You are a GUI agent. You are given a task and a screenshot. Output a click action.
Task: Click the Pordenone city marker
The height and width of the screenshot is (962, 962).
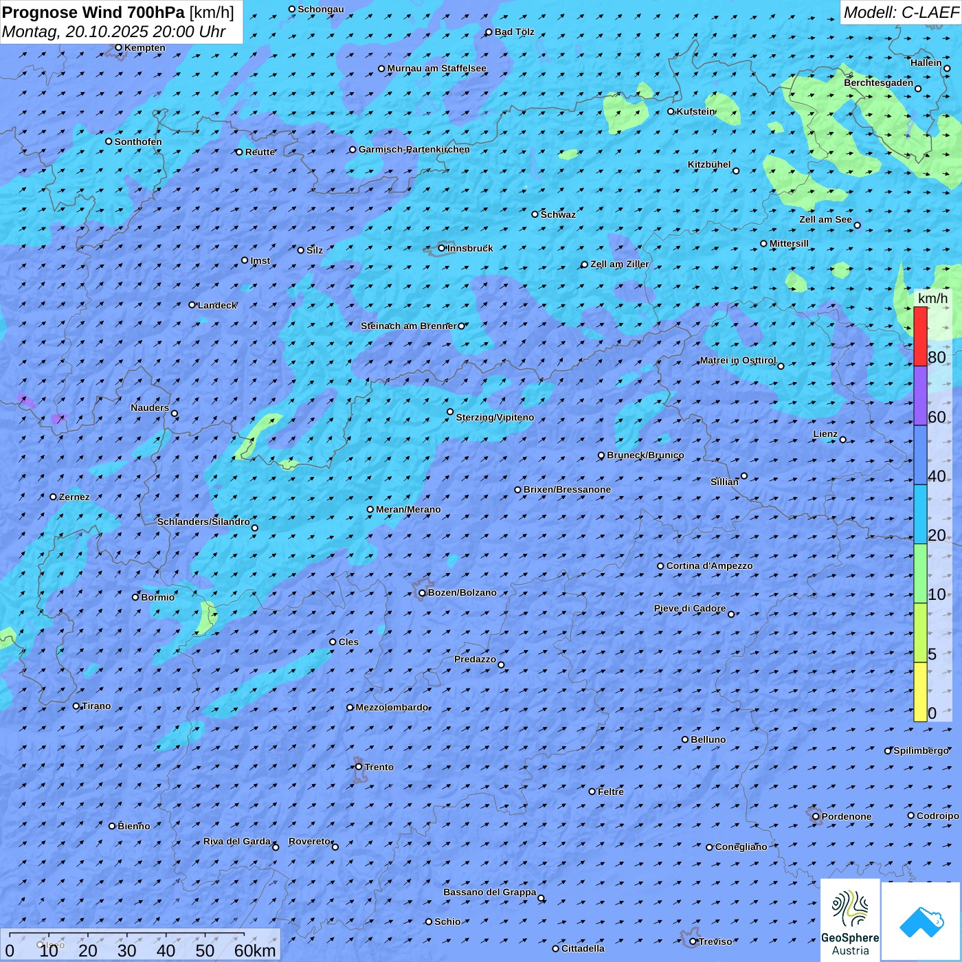click(x=816, y=816)
